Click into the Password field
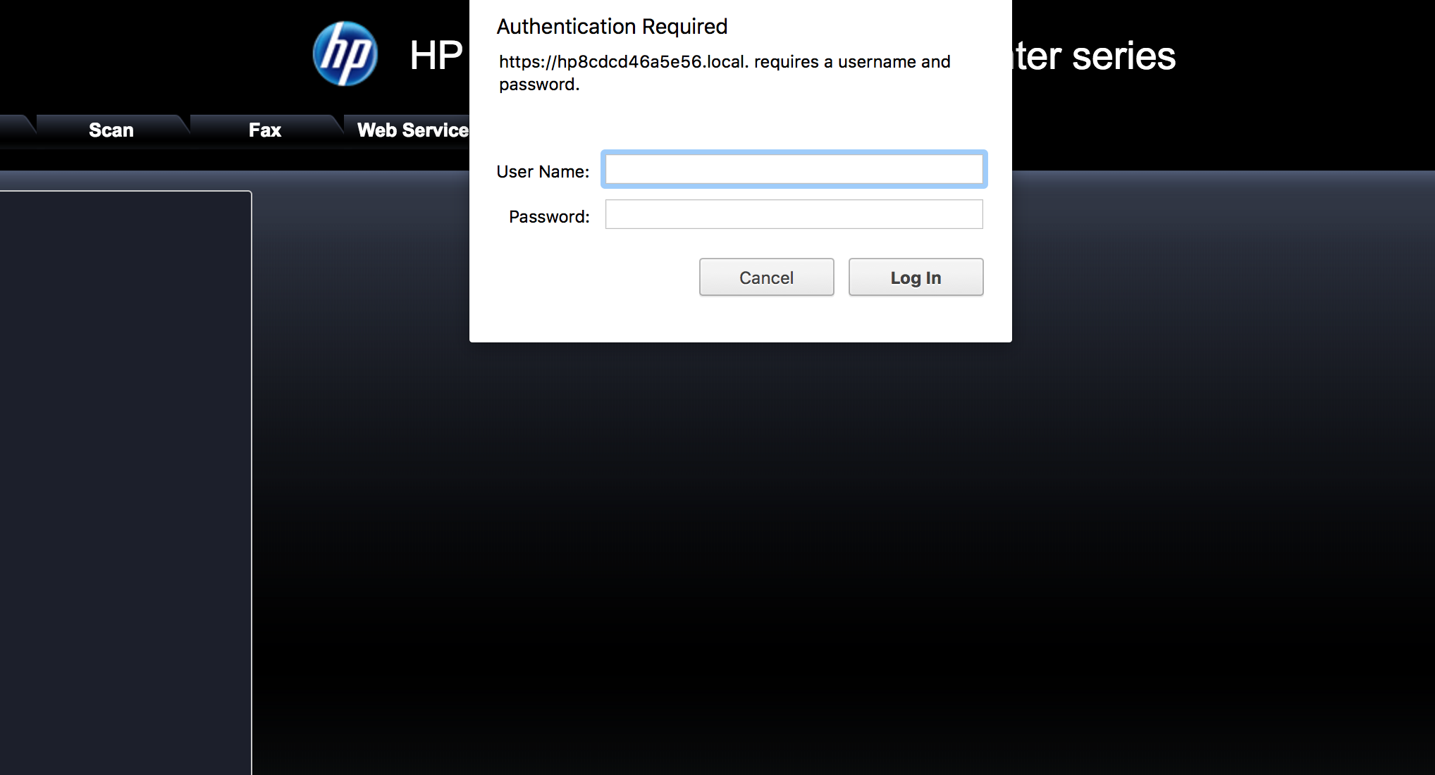Viewport: 1435px width, 775px height. click(x=794, y=214)
